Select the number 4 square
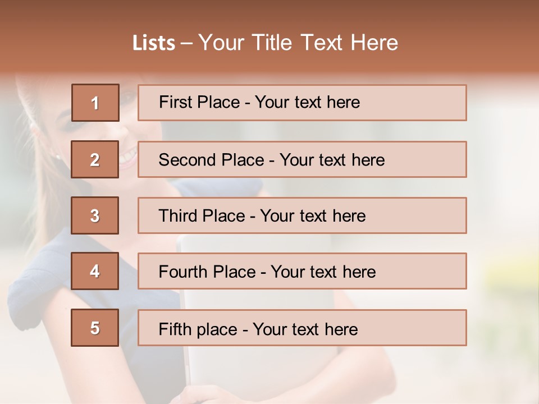Image resolution: width=539 pixels, height=404 pixels. 95,272
